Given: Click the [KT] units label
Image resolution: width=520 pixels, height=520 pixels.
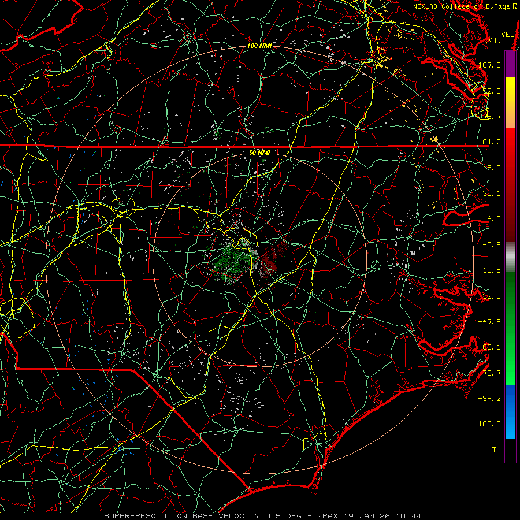Looking at the screenshot, I should coord(493,40).
